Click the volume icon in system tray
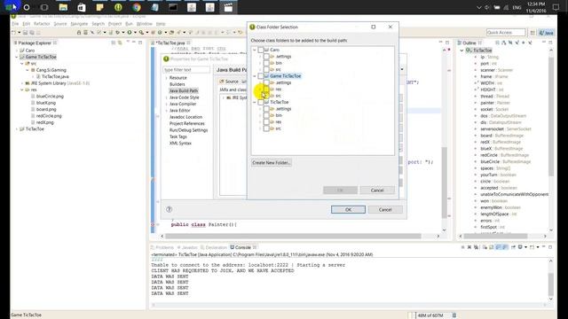The image size is (568, 319). (487, 8)
